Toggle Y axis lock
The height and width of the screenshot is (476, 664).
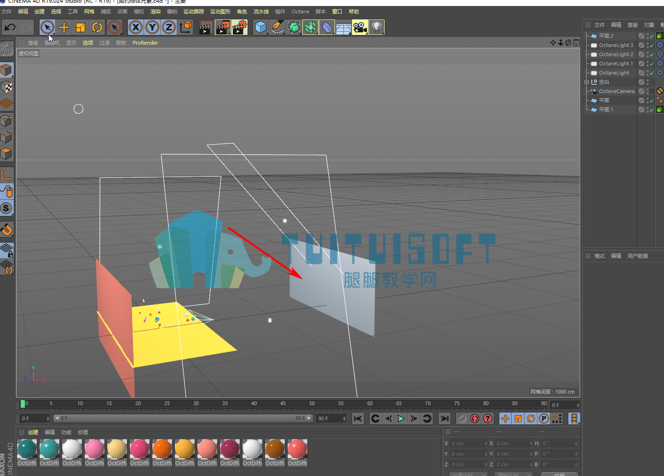[x=152, y=28]
